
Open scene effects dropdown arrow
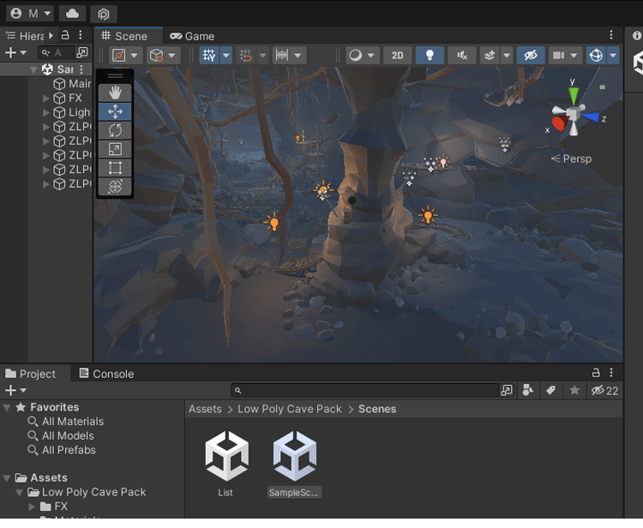(x=507, y=56)
